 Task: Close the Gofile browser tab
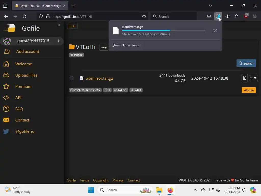(x=64, y=6)
